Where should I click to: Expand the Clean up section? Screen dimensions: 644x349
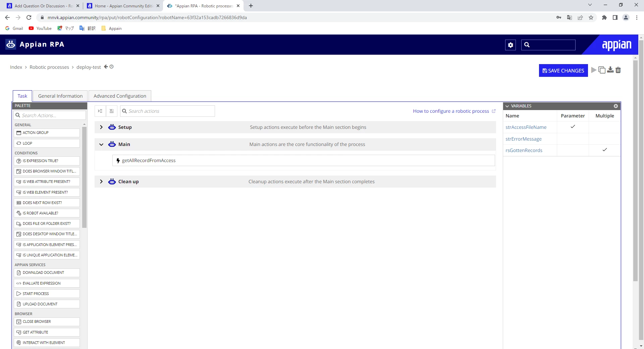[x=101, y=182]
